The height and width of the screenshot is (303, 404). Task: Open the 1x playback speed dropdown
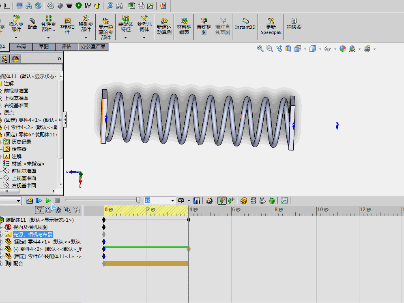click(x=172, y=201)
